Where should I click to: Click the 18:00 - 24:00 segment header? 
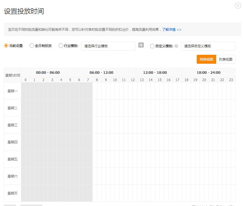(208, 72)
